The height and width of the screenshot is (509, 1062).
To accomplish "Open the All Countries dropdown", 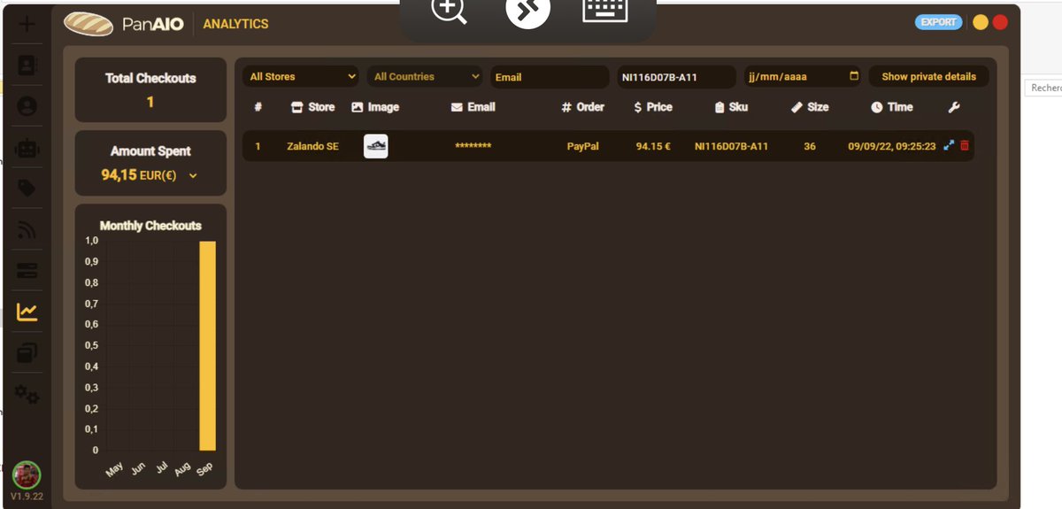I will click(425, 77).
